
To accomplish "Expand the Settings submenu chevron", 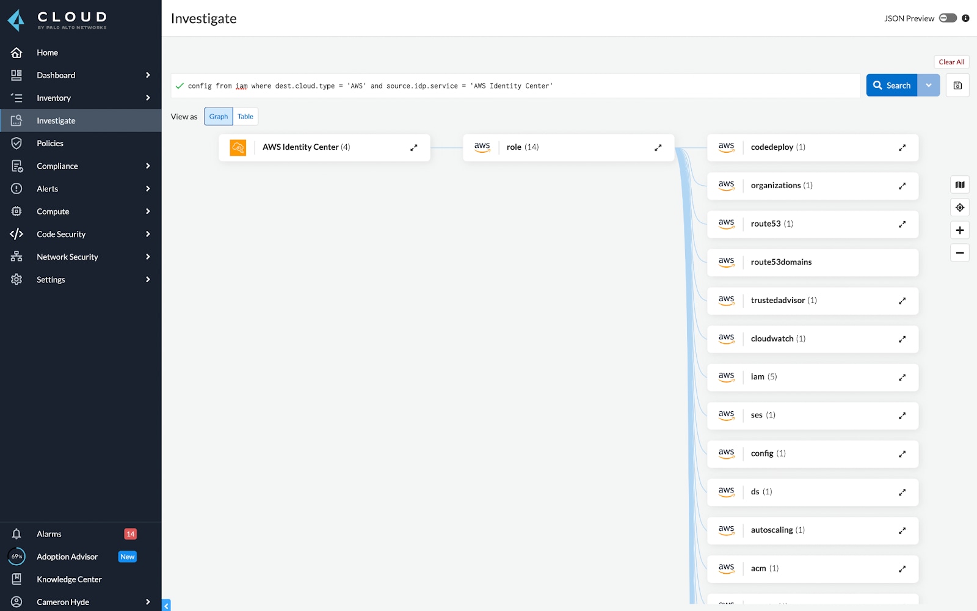I will tap(148, 279).
